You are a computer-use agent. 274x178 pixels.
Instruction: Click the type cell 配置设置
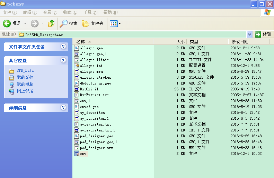pyautogui.click(x=197, y=66)
